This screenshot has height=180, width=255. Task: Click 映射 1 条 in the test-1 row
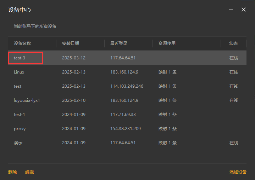pos(168,115)
